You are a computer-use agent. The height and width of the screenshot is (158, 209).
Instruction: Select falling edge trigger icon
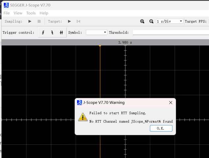point(52,33)
